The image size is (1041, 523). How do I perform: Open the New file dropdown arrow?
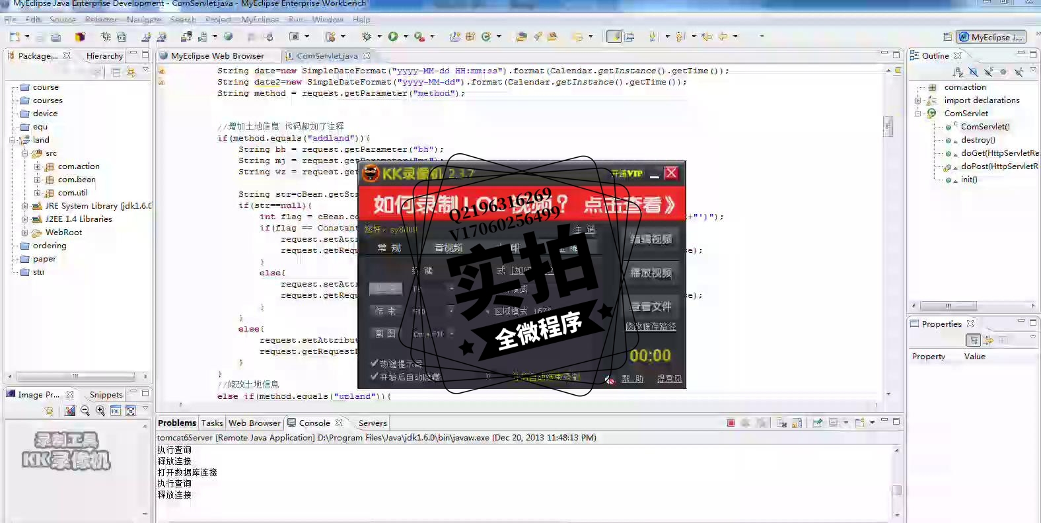point(27,37)
